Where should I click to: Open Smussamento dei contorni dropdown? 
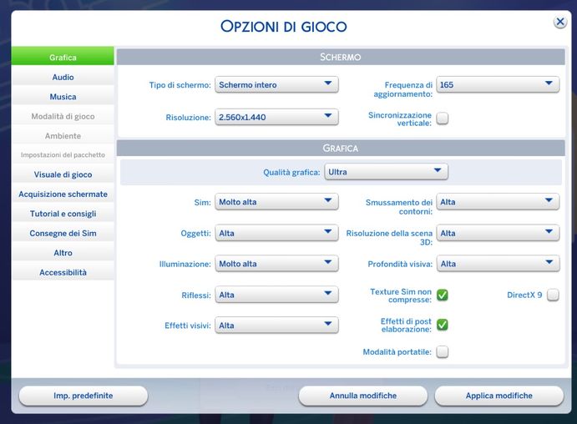coord(498,202)
